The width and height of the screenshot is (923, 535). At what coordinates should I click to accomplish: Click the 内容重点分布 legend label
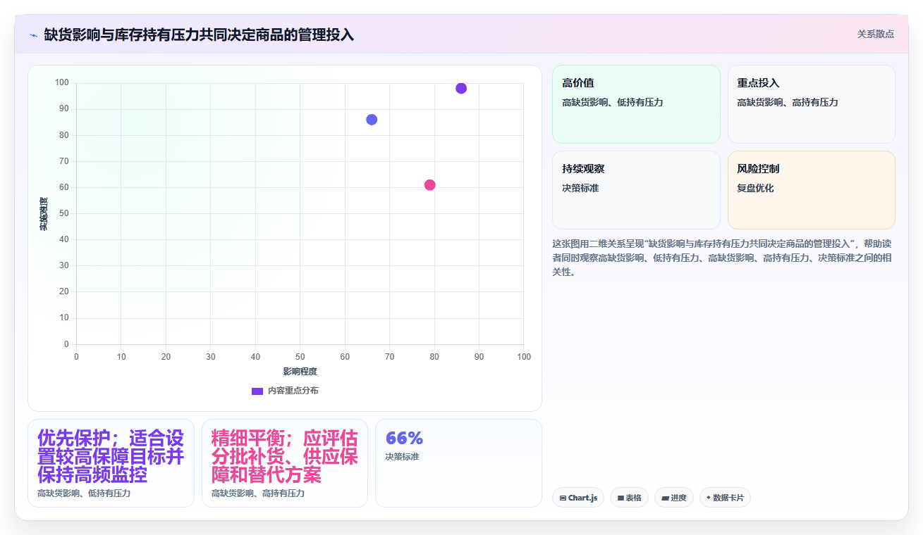pyautogui.click(x=293, y=391)
